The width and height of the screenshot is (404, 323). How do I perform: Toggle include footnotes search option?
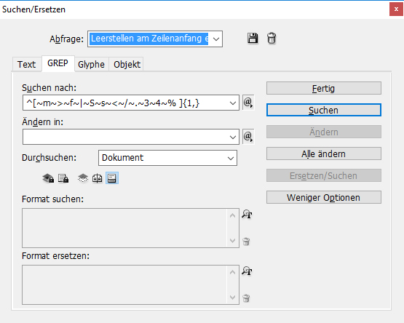(x=112, y=178)
